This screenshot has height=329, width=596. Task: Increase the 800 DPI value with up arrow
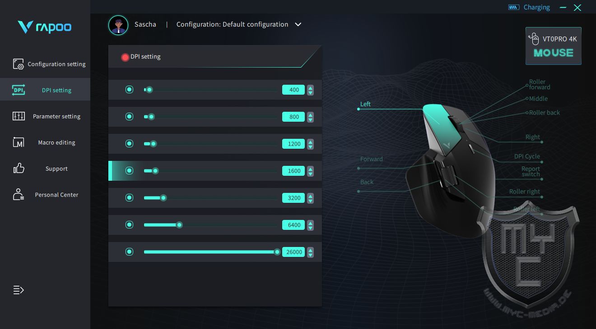click(310, 114)
